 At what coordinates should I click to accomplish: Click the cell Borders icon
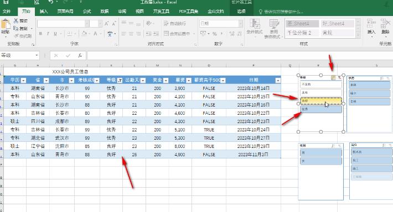coord(69,34)
